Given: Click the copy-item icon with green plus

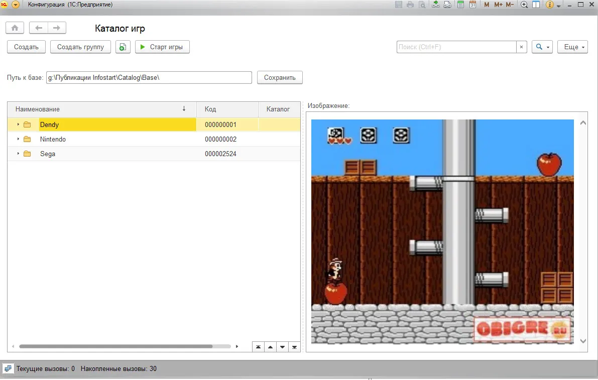Looking at the screenshot, I should click(123, 47).
